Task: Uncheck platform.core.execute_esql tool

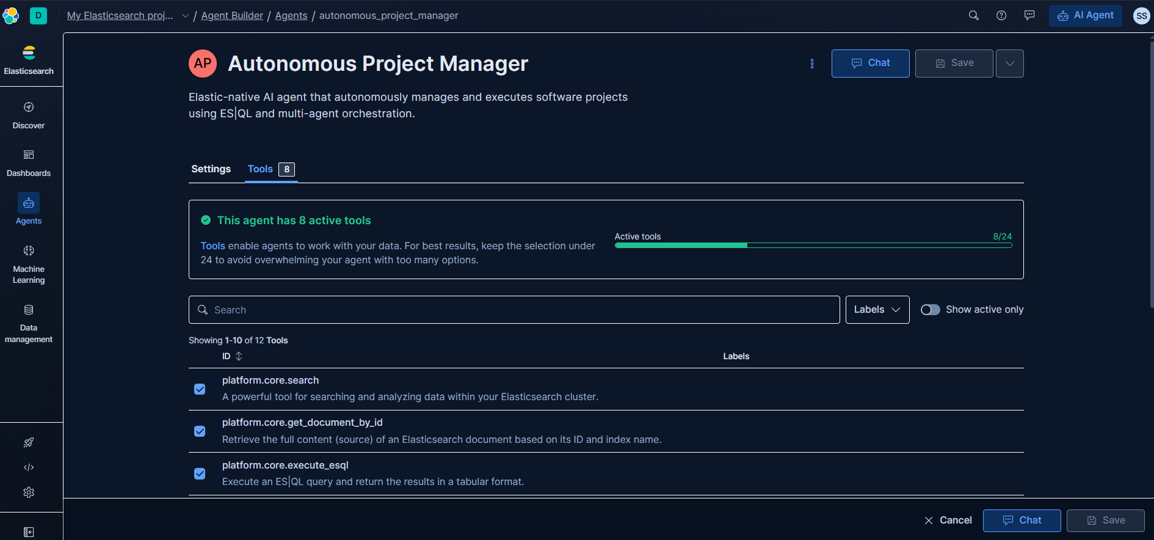Action: [200, 473]
